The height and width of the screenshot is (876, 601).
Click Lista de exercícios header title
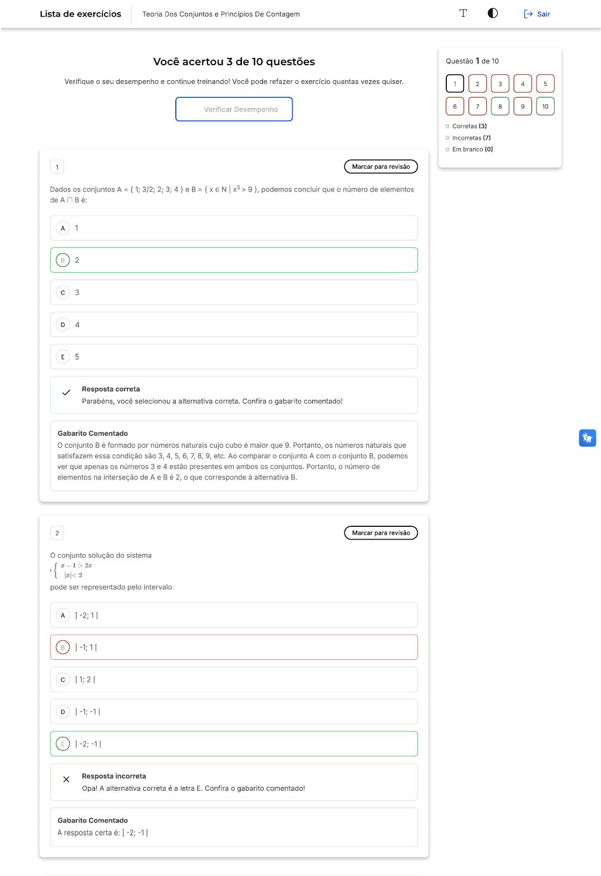pos(81,14)
